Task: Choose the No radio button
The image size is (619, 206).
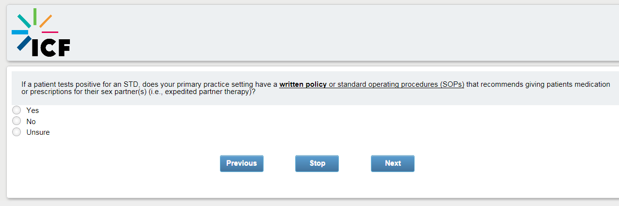Action: pyautogui.click(x=17, y=121)
